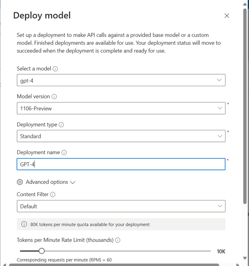The height and width of the screenshot is (266, 249).
Task: Click the Advanced options label
Action: (x=47, y=182)
